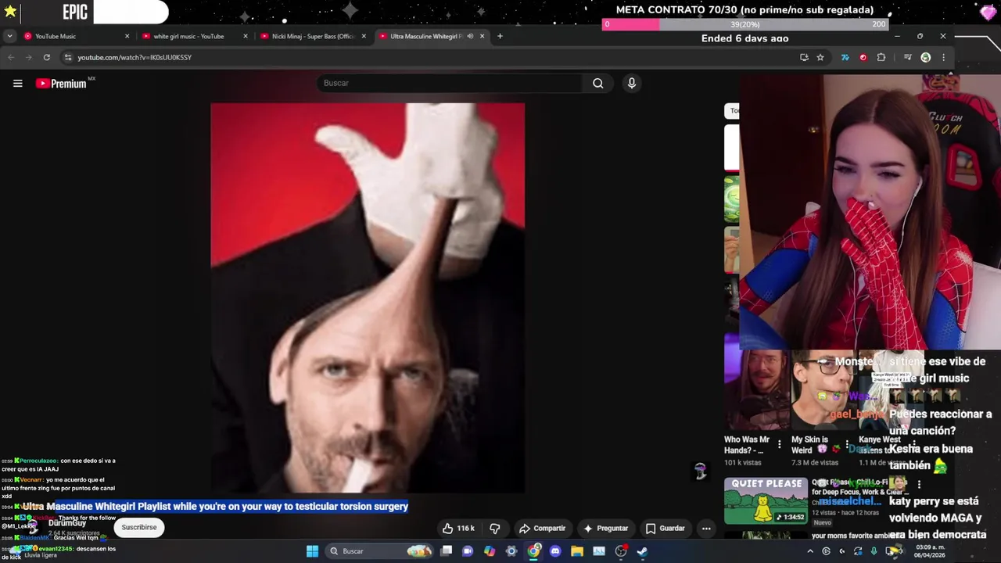1001x563 pixels.
Task: Open the media control music-note icon
Action: click(x=907, y=57)
